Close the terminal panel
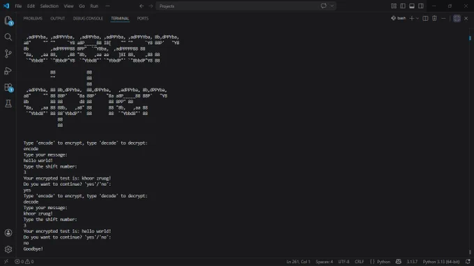 (466, 18)
